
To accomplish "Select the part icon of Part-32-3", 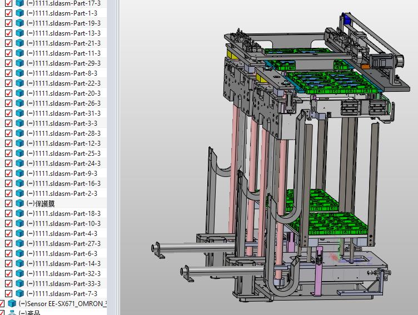I will pos(19,274).
